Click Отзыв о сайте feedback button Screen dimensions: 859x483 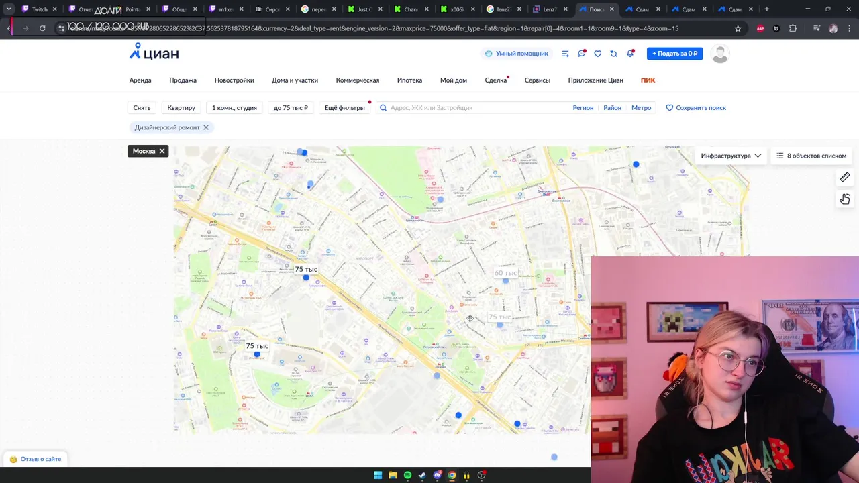click(x=36, y=459)
